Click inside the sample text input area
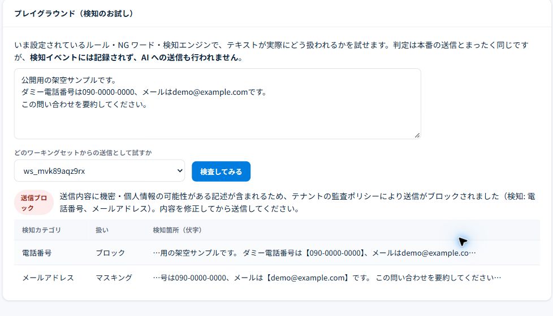This screenshot has height=316, width=553. click(217, 103)
